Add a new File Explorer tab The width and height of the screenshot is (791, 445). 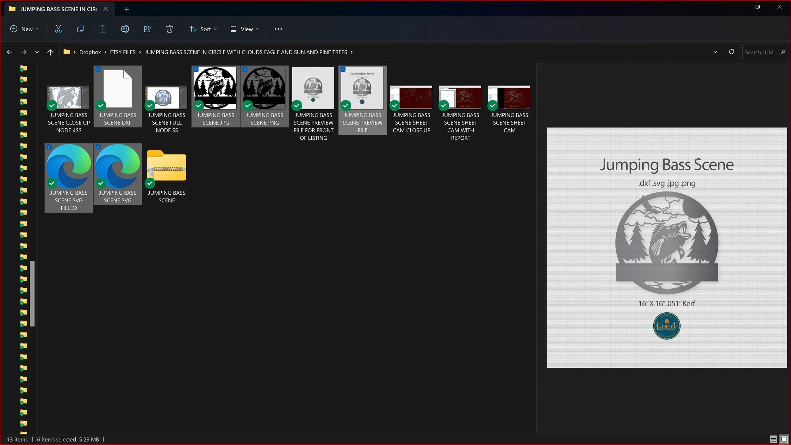coord(127,9)
